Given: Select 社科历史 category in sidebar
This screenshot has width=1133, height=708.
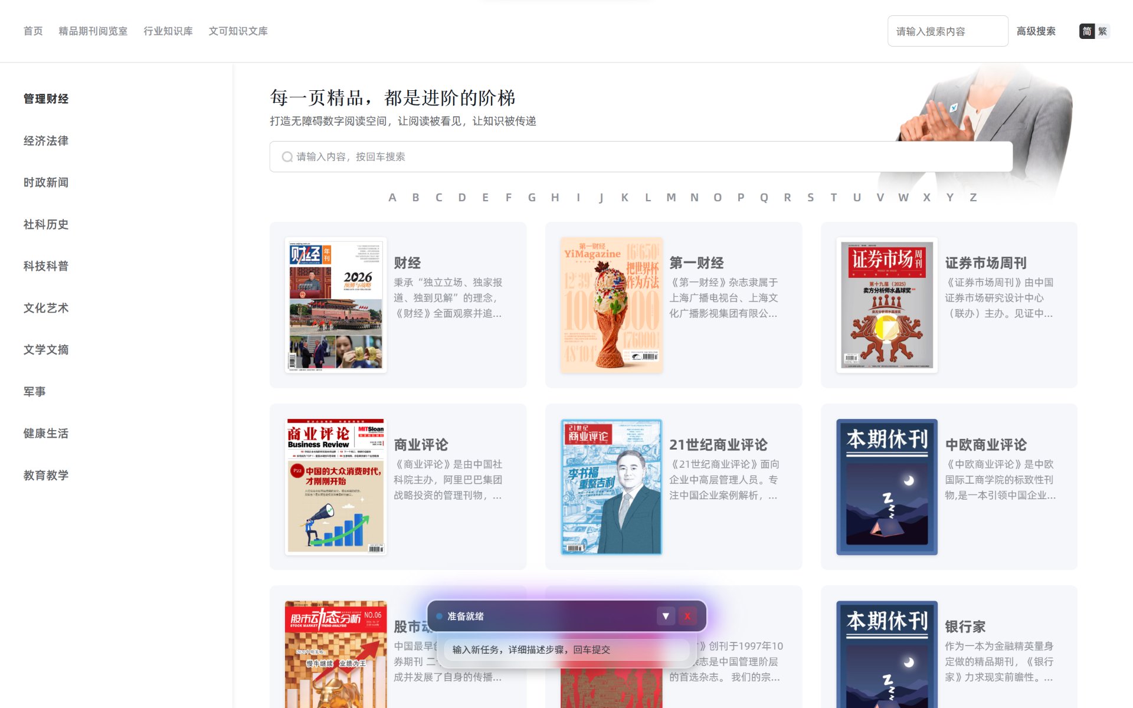Looking at the screenshot, I should [x=46, y=225].
